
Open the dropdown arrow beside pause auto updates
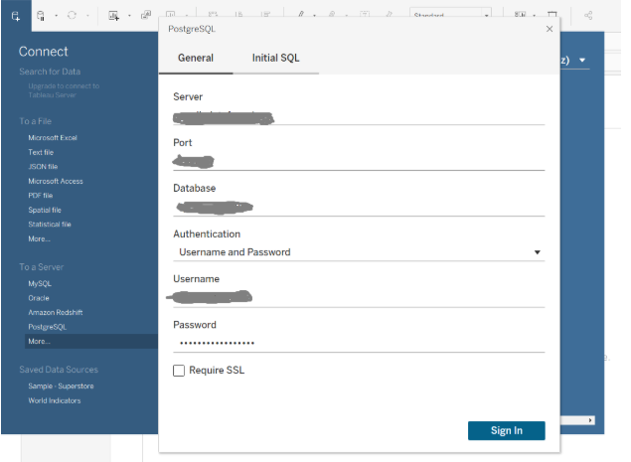tap(56, 16)
